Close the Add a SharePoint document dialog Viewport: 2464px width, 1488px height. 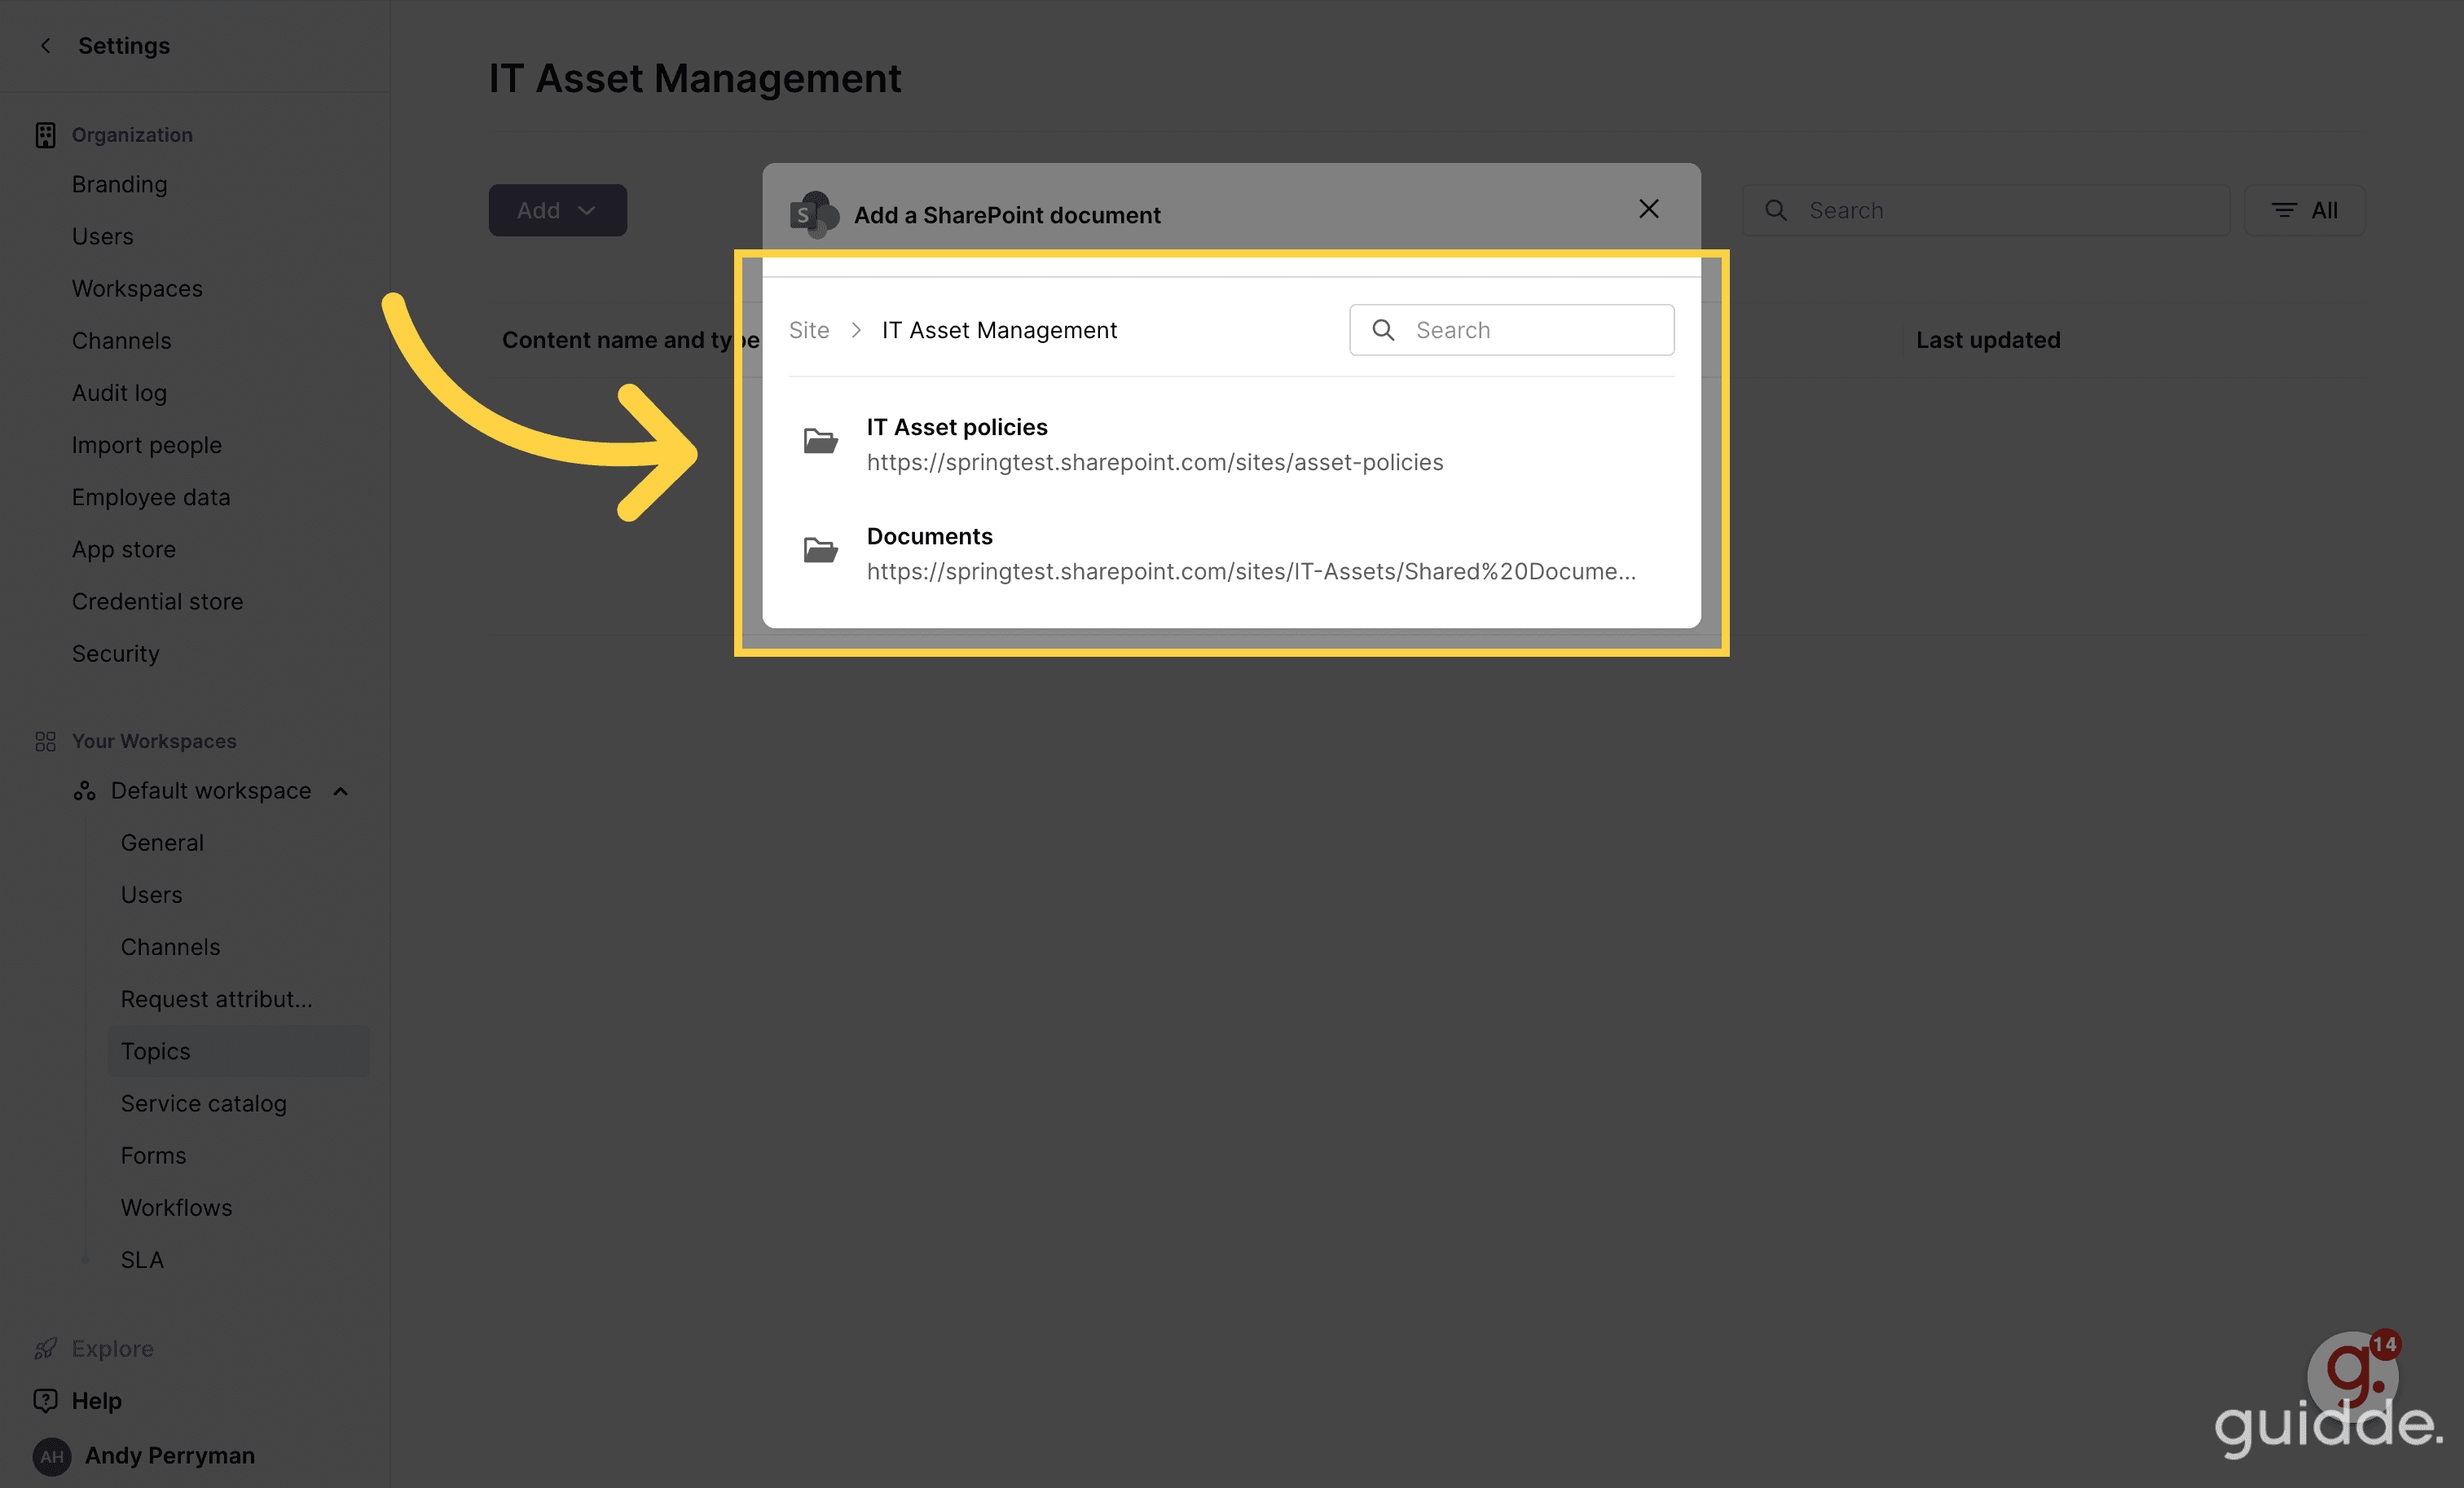click(x=1649, y=208)
